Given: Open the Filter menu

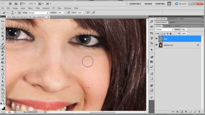Looking at the screenshot, I should click(38, 8).
